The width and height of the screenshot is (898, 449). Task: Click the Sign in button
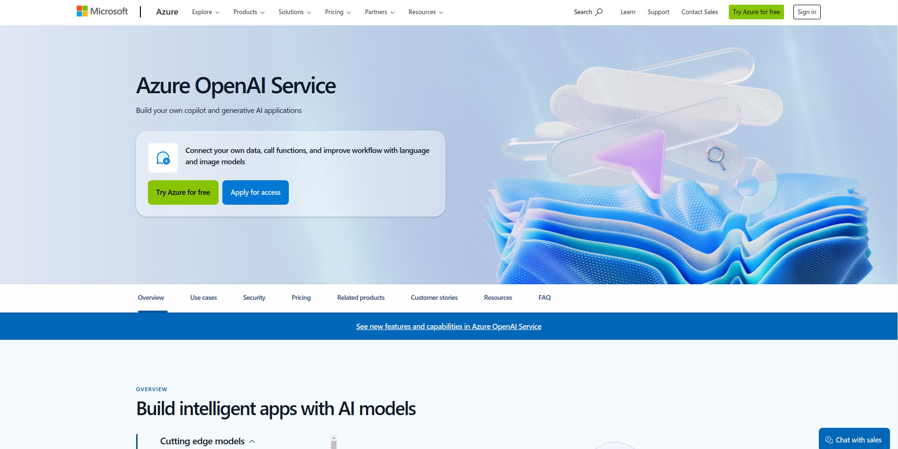pyautogui.click(x=807, y=12)
